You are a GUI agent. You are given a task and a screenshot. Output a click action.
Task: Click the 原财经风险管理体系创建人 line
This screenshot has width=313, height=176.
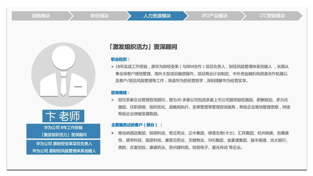63,150
